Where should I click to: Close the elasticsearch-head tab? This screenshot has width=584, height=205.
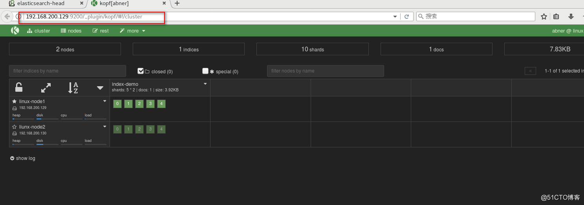click(x=81, y=3)
